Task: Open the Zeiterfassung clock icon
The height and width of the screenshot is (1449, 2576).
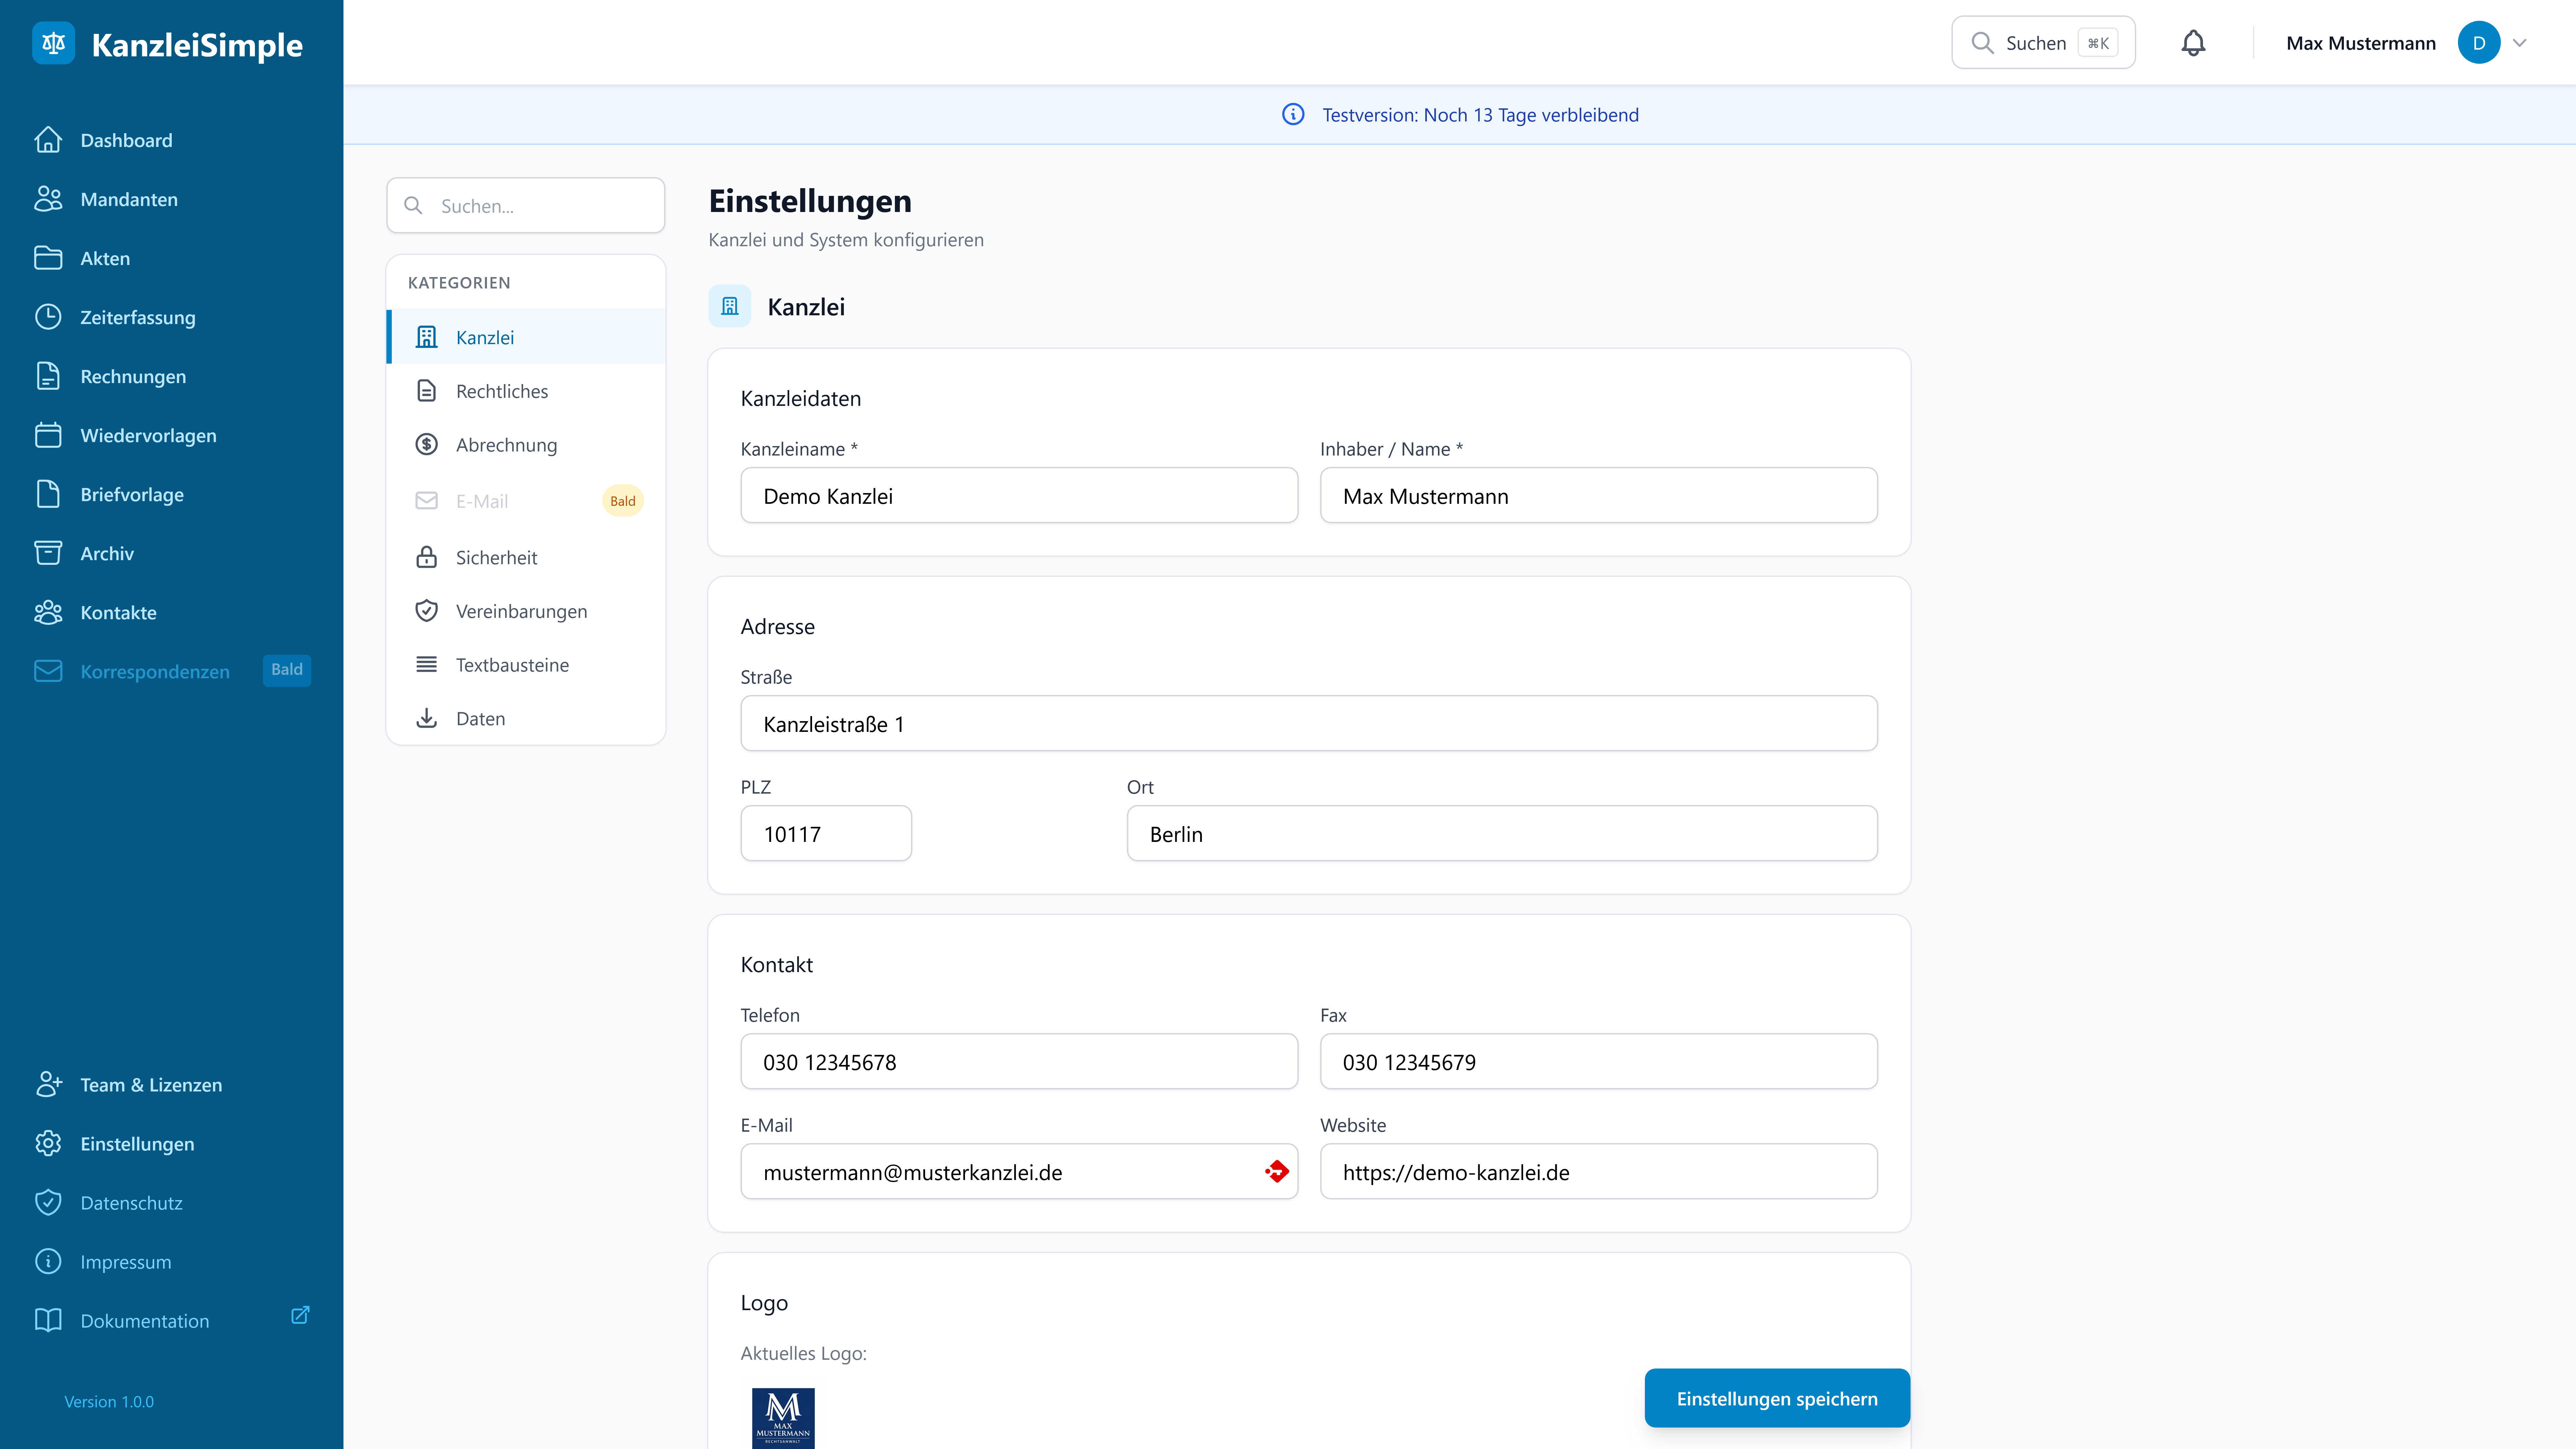Action: point(48,317)
